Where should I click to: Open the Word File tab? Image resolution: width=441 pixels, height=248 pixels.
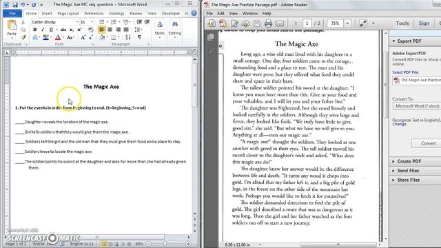(x=12, y=13)
